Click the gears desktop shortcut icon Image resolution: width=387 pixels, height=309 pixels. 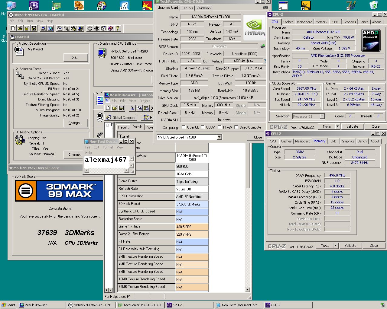(79, 5)
